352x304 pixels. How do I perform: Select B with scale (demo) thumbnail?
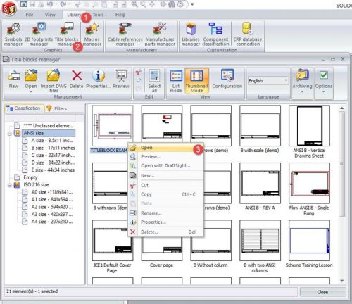pos(260,126)
